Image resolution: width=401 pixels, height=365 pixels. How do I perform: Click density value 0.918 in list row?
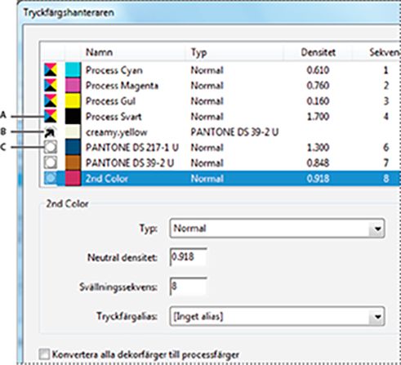pos(318,178)
